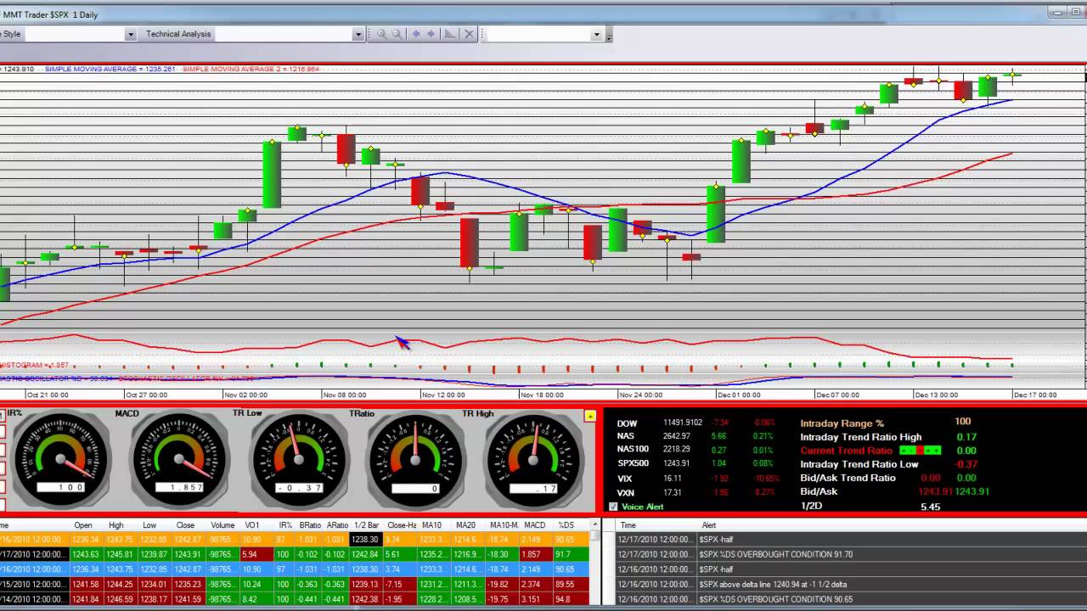Select cell with Open value 1243.63
The height and width of the screenshot is (611, 1087).
pyautogui.click(x=85, y=554)
